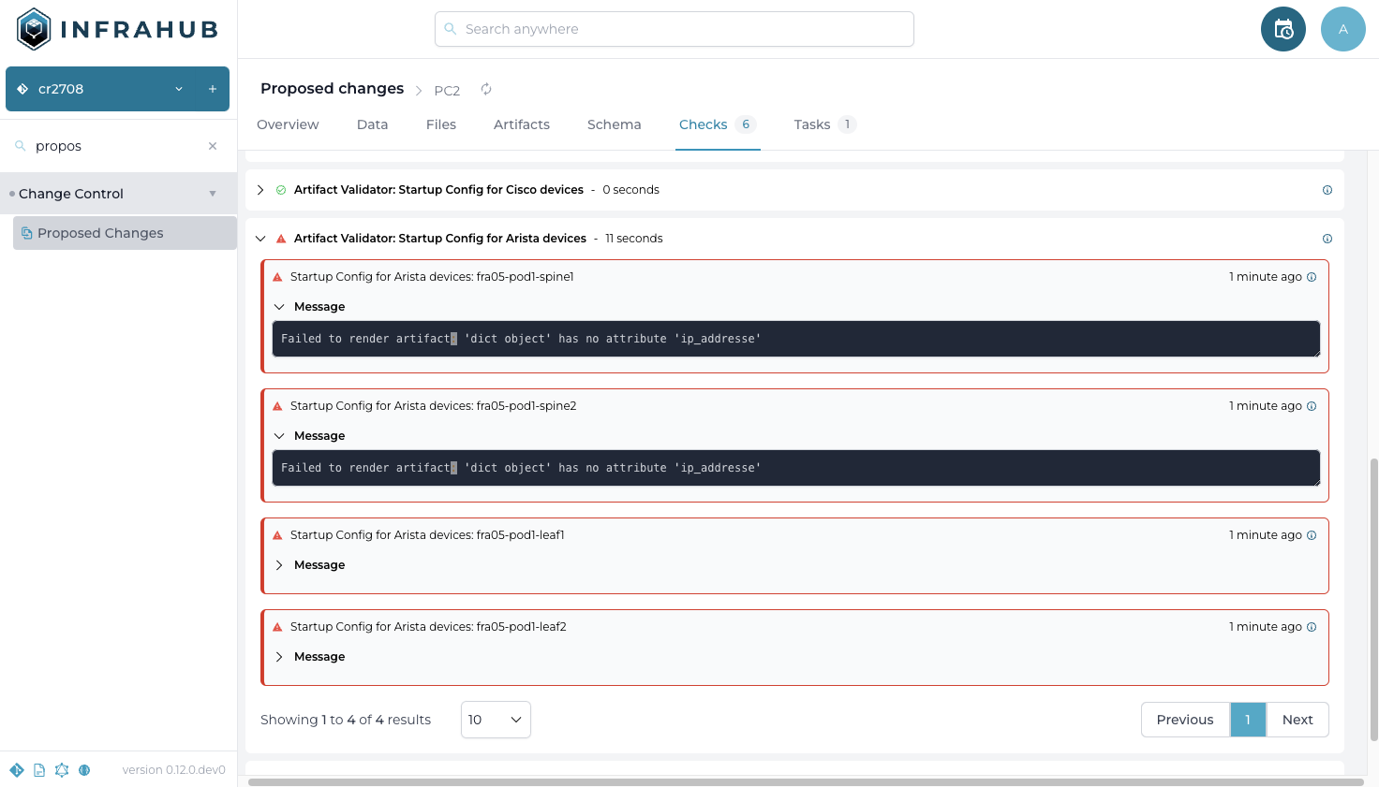Retry checks via refresh icon beside PC2

coord(486,90)
